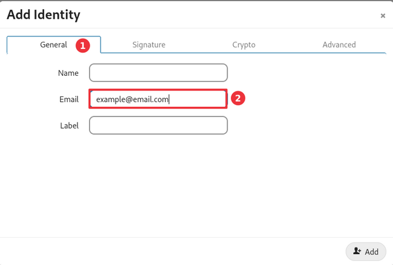Click the word "General" in tab bar

click(53, 45)
